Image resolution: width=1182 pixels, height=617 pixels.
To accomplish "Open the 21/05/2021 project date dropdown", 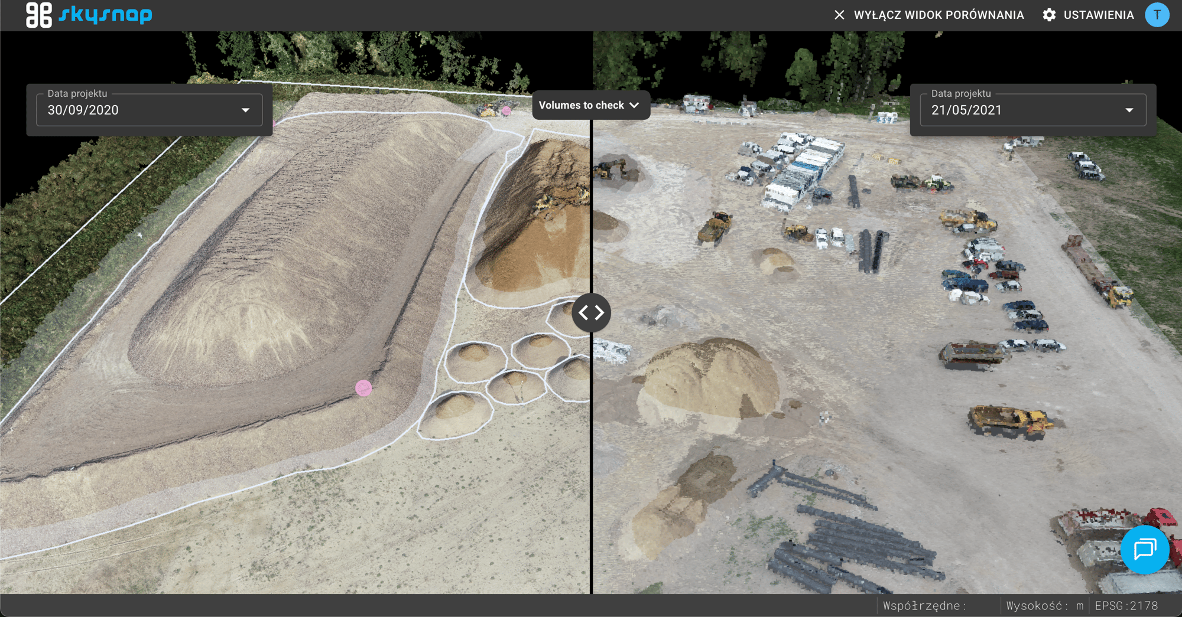I will 1032,110.
